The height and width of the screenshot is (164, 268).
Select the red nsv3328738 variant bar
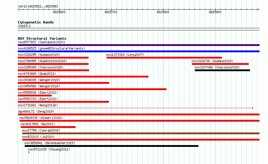220,64
